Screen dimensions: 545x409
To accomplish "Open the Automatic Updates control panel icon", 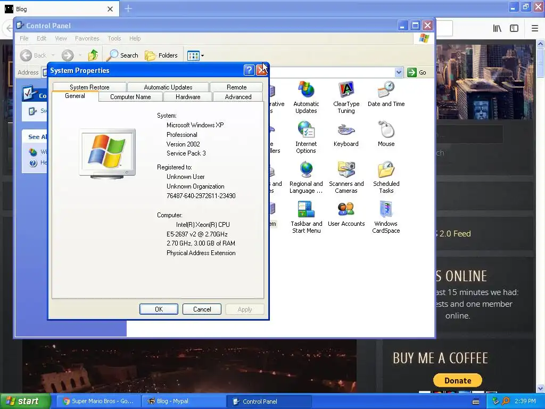I will [x=306, y=97].
